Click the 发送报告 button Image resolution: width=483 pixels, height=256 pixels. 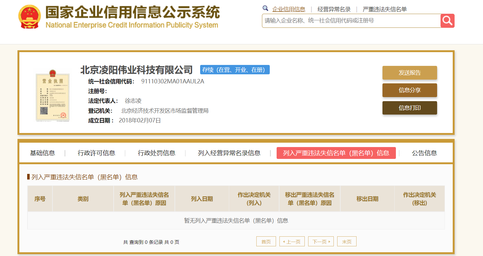(x=410, y=73)
